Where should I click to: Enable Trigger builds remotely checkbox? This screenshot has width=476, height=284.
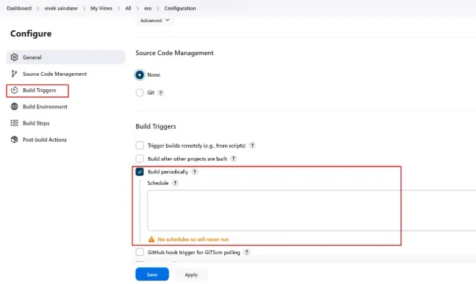[x=140, y=145]
